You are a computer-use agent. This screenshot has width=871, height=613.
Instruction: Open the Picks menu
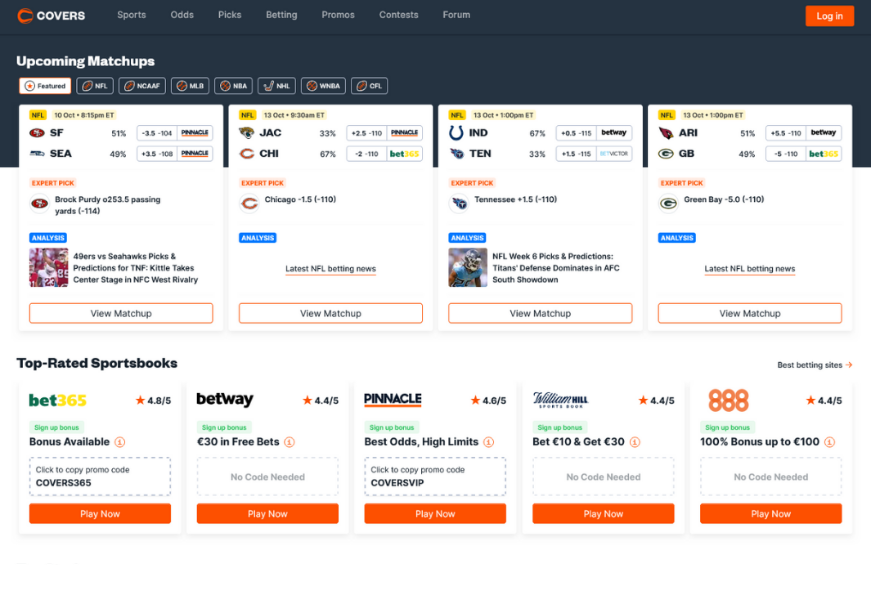[x=230, y=15]
